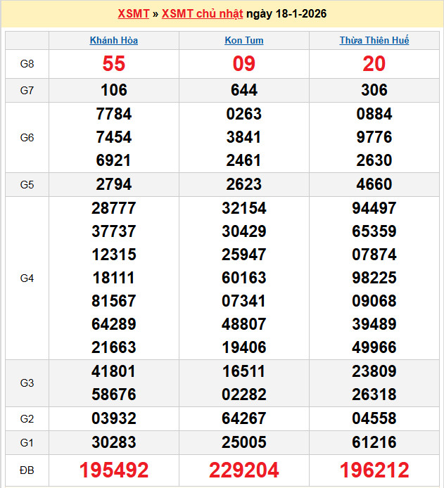Select Khánh Hòa special prize number 195492
Viewport: 444px width, 488px height.
114,470
